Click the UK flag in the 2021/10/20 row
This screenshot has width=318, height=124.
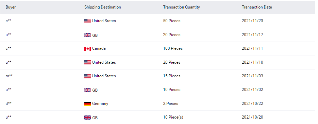coord(88,118)
